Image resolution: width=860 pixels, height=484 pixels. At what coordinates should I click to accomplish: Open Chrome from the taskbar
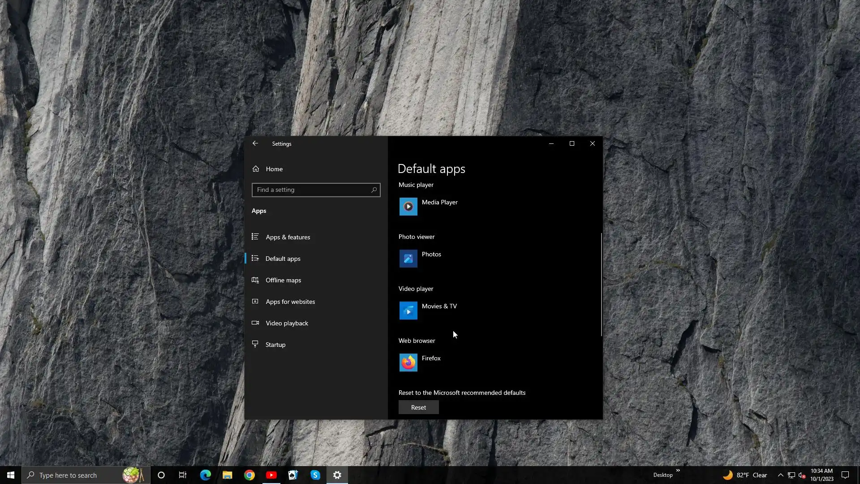pos(249,475)
